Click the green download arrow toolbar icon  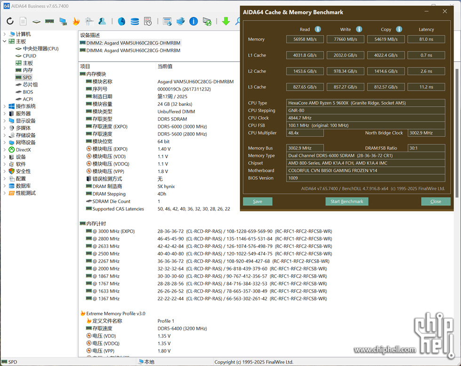(x=226, y=21)
